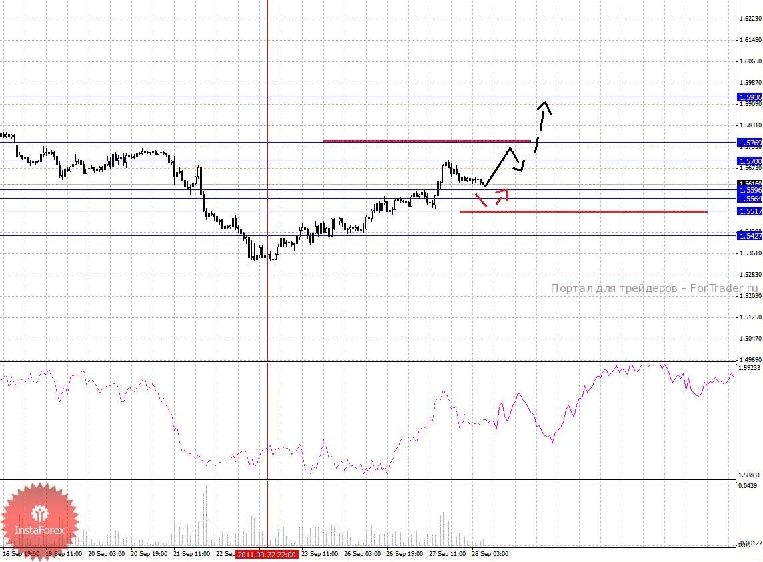Select the 2011.09.22 22:00 crosshair time label
This screenshot has width=763, height=562.
point(267,554)
